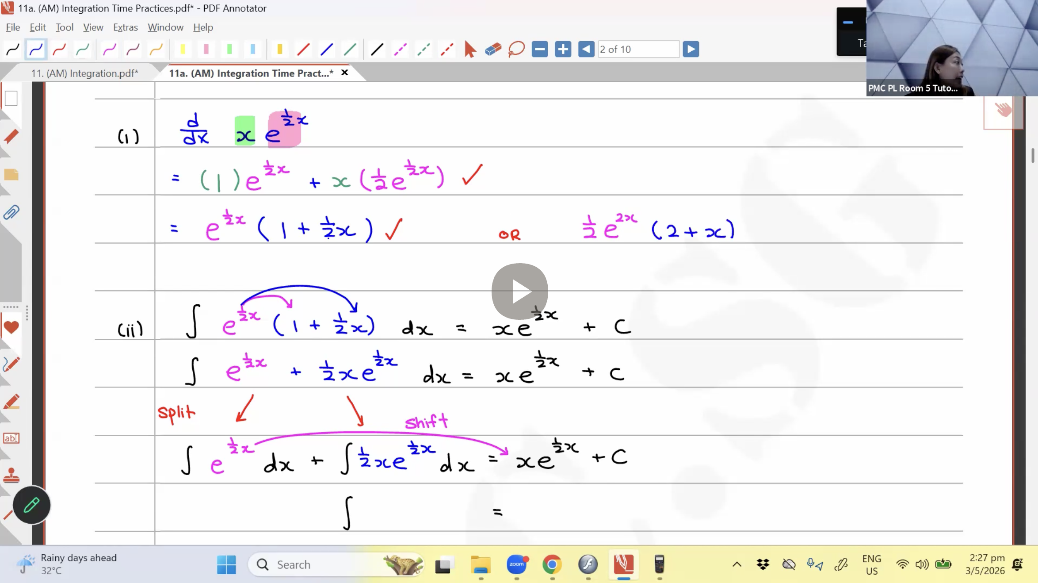Open the Dropbox tray icon
The height and width of the screenshot is (583, 1038).
(763, 564)
